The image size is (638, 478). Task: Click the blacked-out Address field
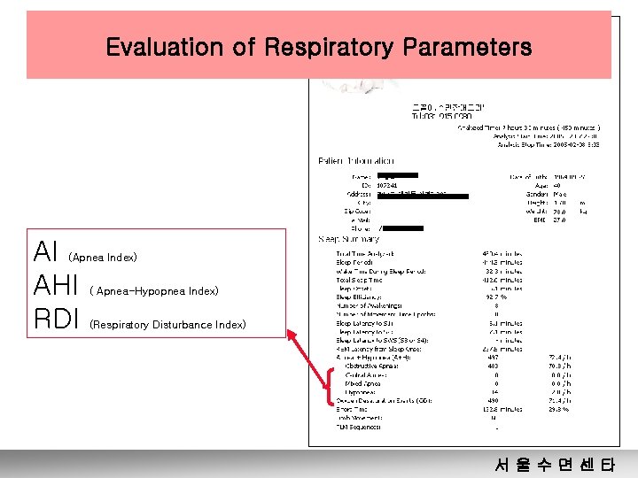tap(423, 196)
